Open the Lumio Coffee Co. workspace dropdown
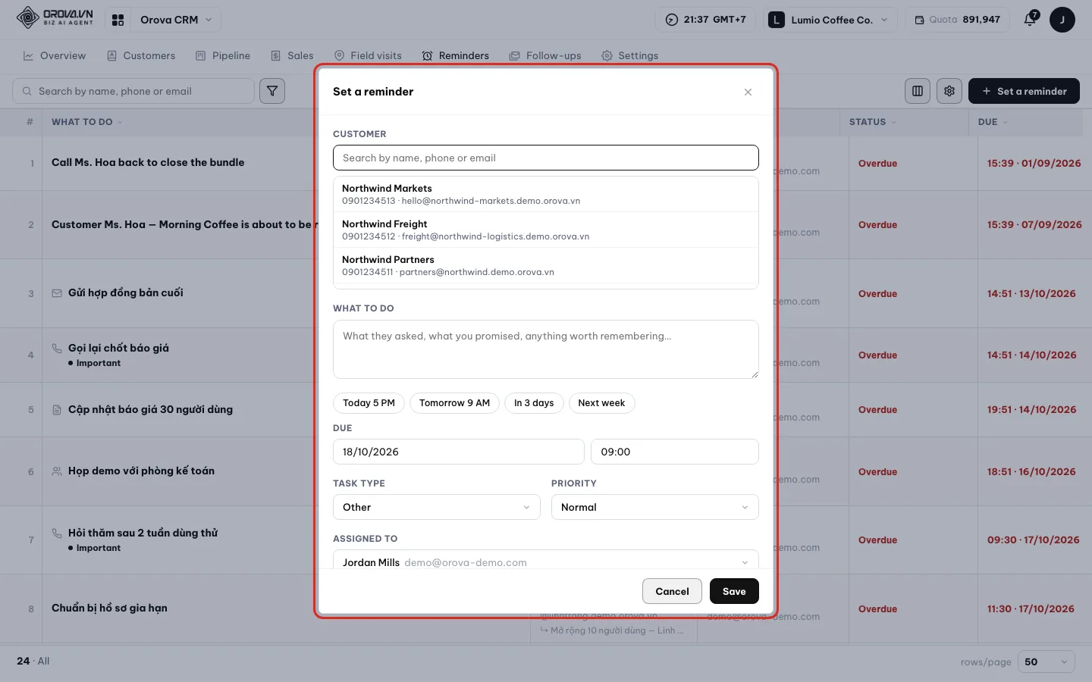The height and width of the screenshot is (682, 1092). pyautogui.click(x=830, y=20)
